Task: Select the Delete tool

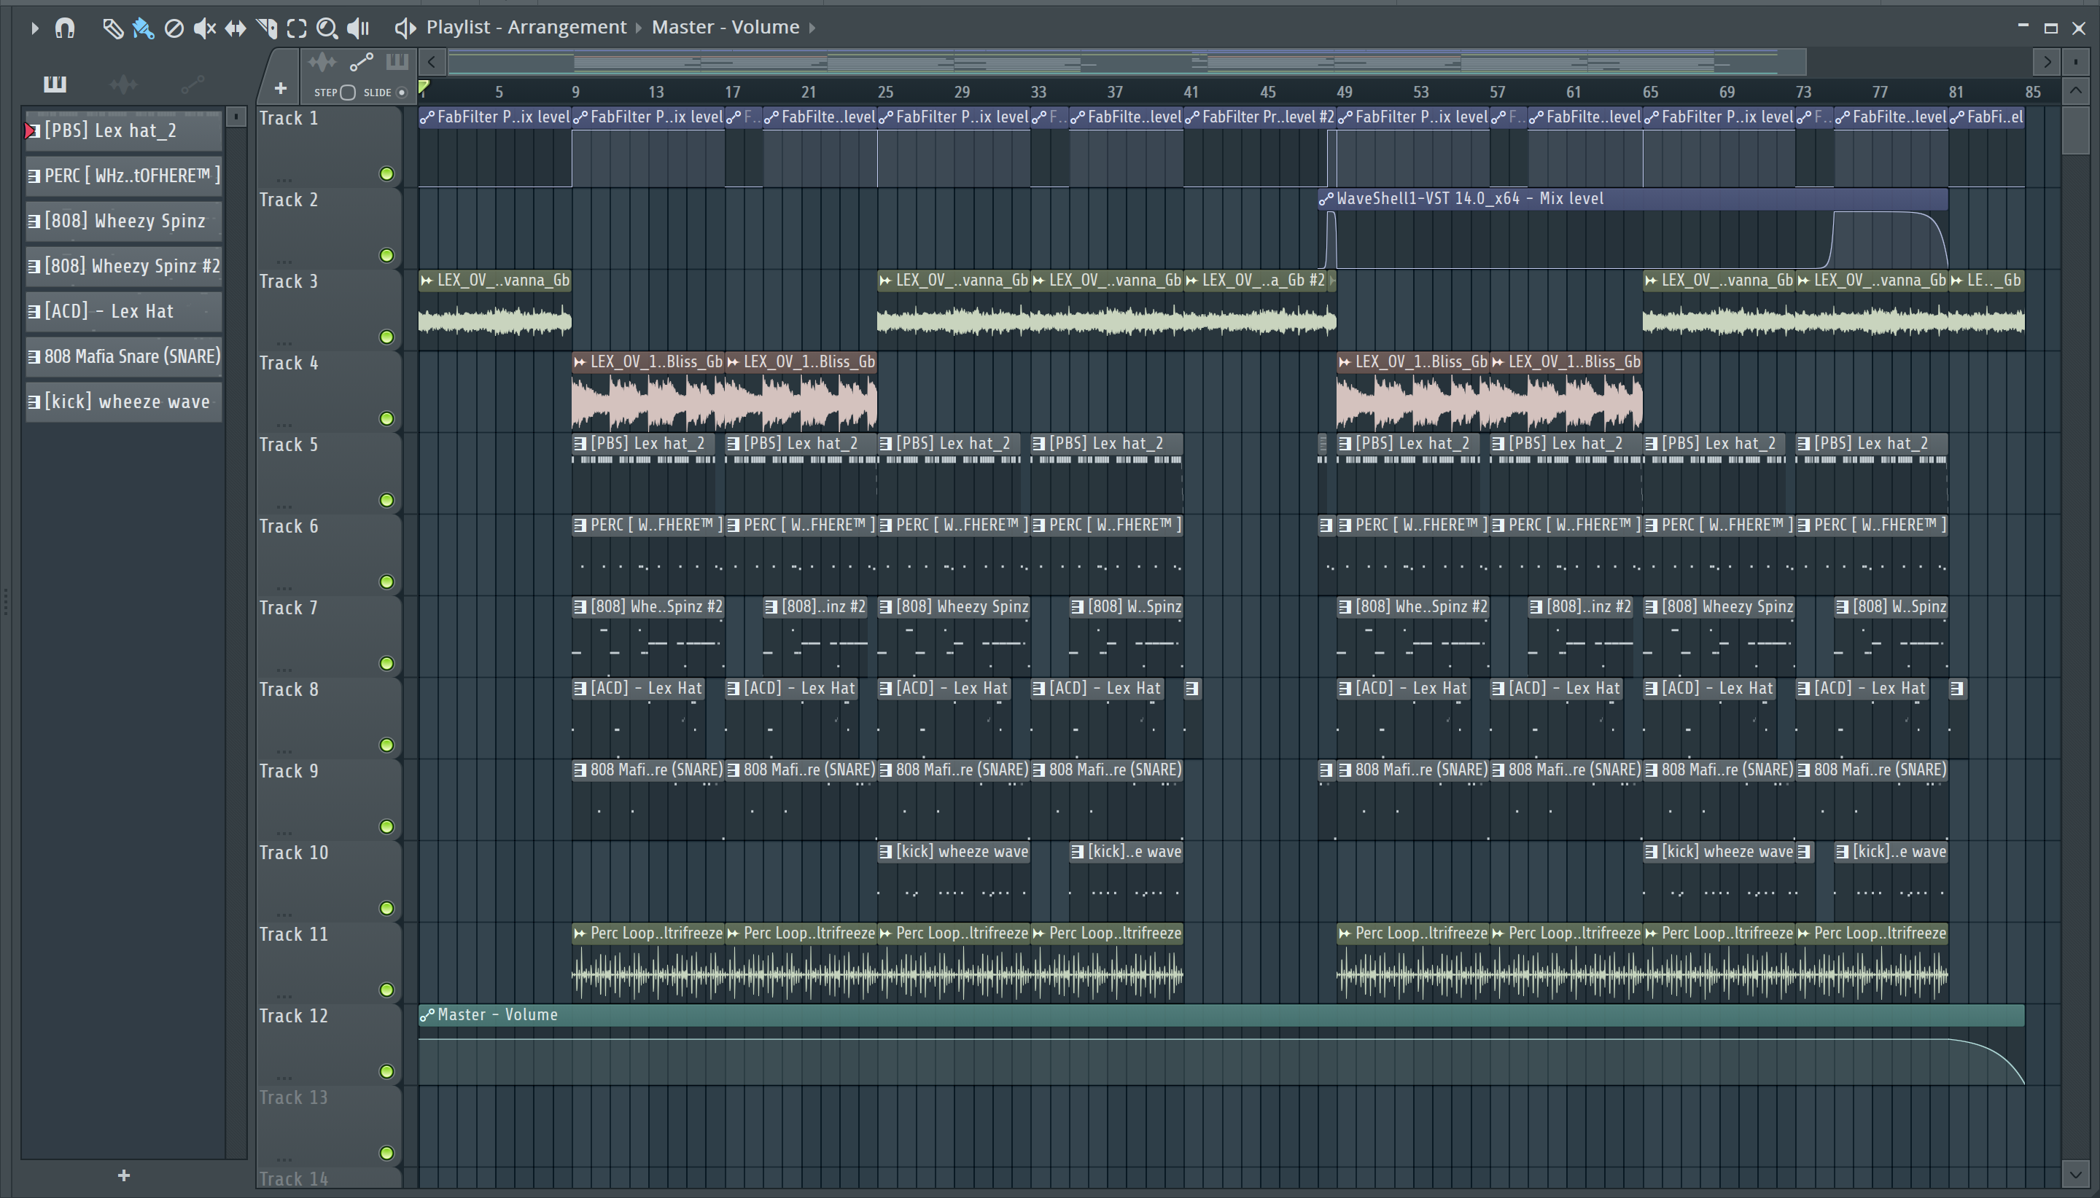Action: coord(174,29)
